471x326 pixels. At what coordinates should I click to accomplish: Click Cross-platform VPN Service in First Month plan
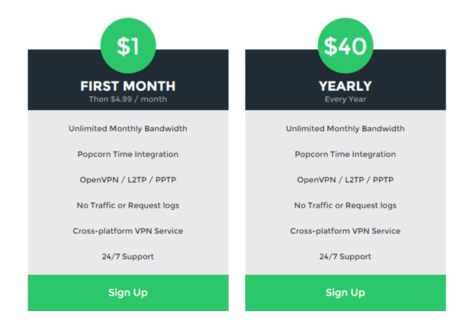point(128,231)
